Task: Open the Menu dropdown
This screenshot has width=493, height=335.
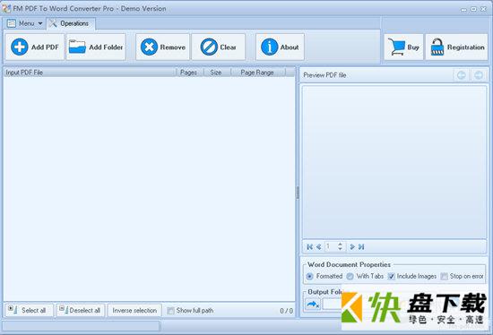Action: tap(24, 23)
